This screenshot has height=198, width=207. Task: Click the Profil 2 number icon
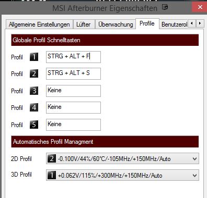click(x=34, y=73)
